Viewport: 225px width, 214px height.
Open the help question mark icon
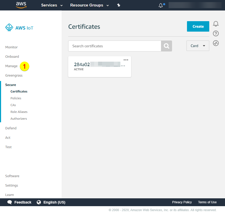point(216,33)
